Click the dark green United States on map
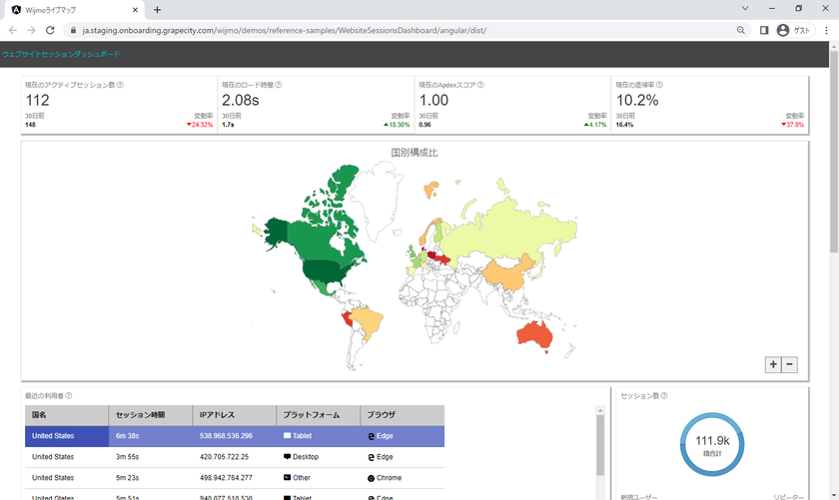This screenshot has height=500, width=839. point(325,269)
